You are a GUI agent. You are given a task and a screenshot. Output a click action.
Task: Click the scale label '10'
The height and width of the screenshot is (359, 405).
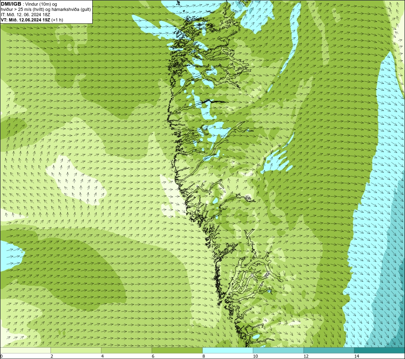coord(256,356)
